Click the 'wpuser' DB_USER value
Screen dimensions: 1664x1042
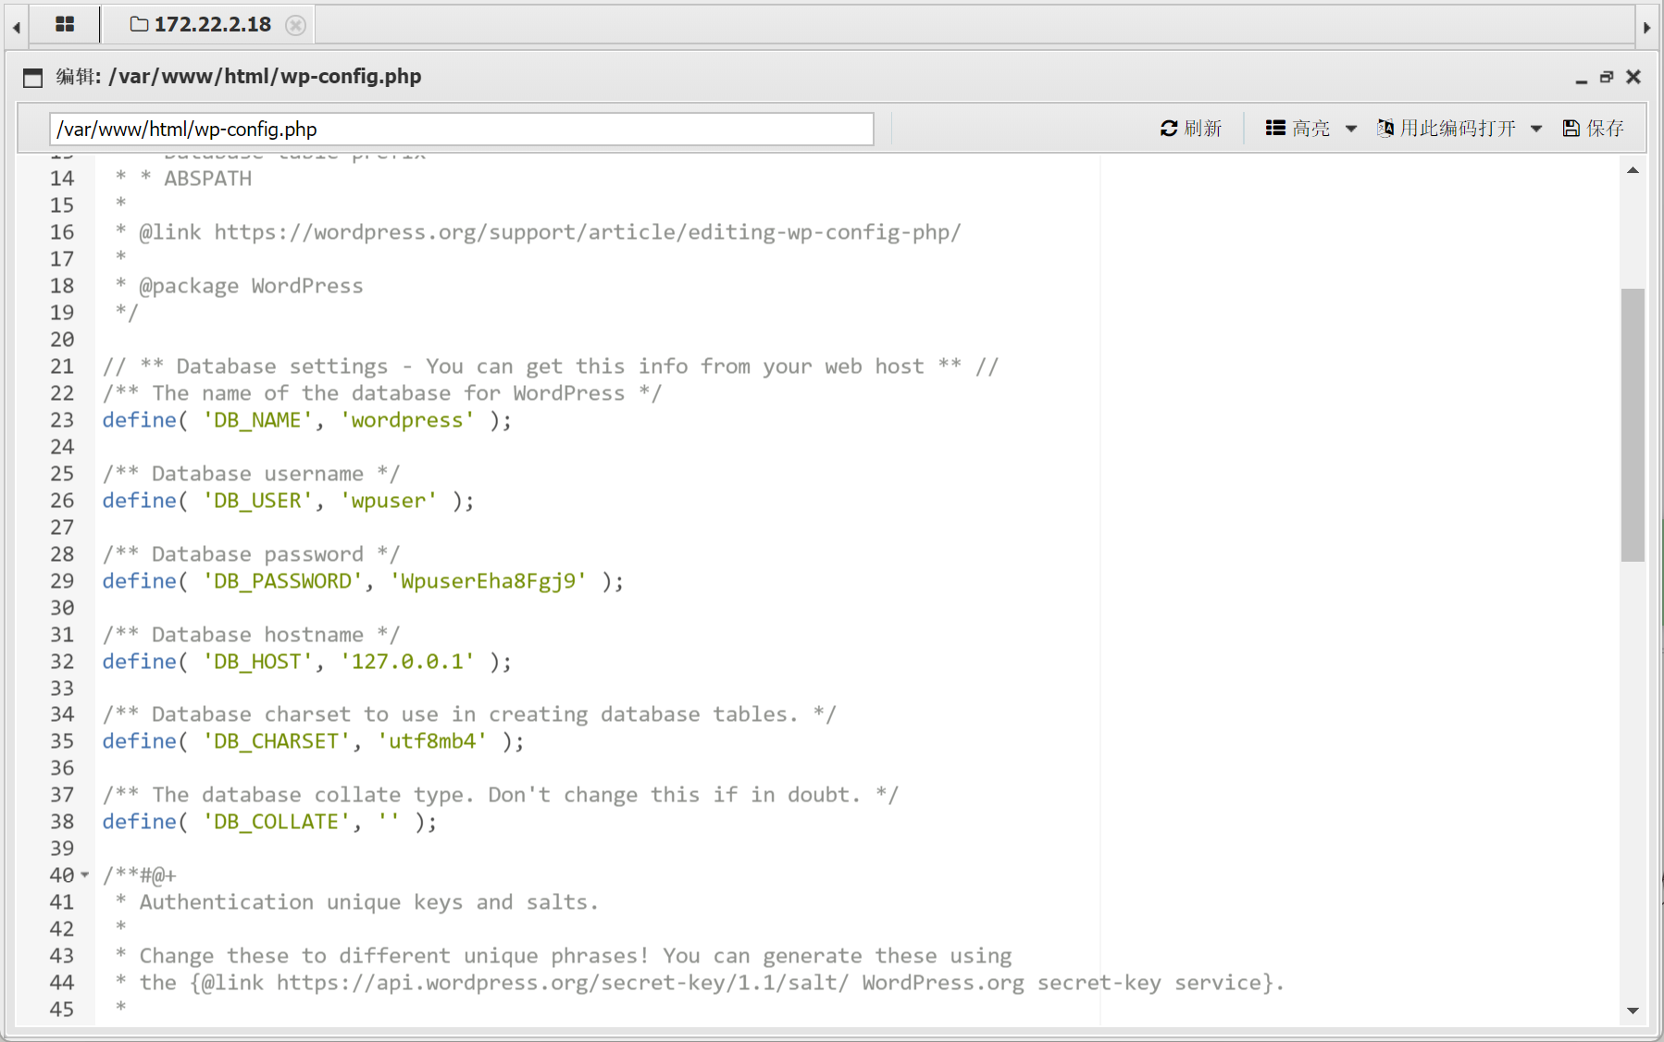point(389,501)
